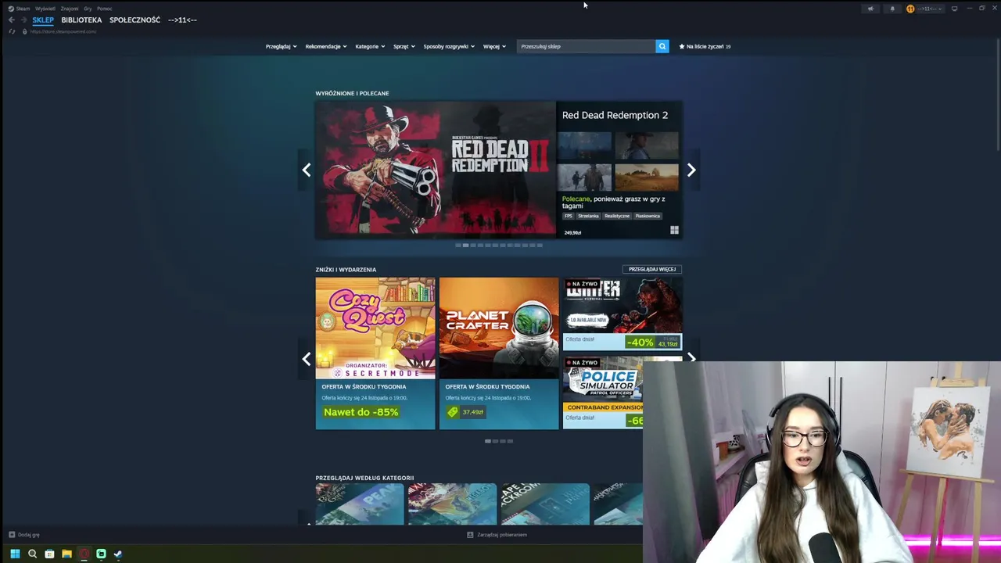Image resolution: width=1001 pixels, height=563 pixels.
Task: Go to next deals and events page
Action: [x=691, y=358]
